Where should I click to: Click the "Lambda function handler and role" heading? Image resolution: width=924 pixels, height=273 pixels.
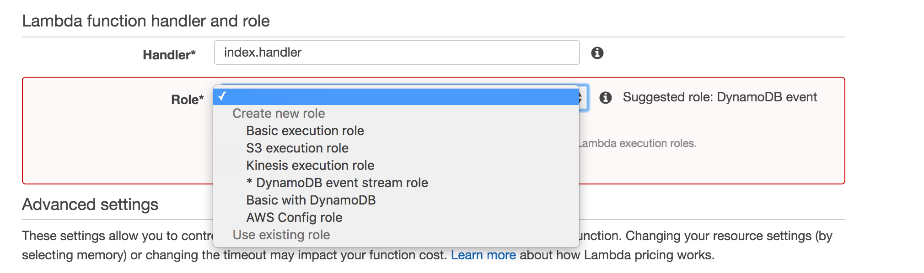pos(145,21)
